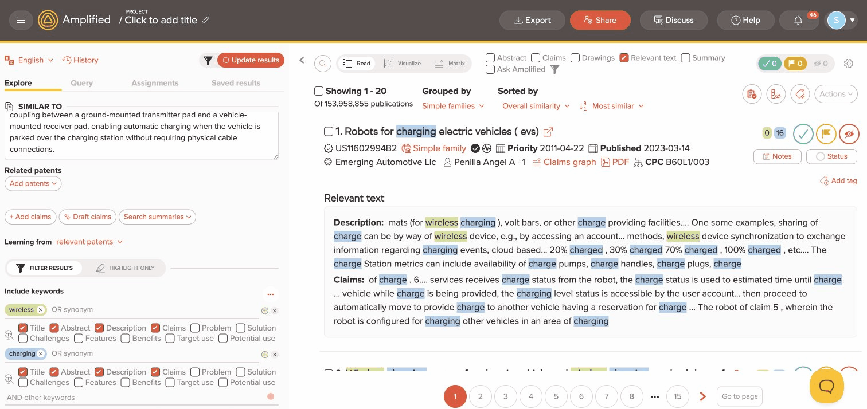Switch to the Saved results tab
Screen dimensions: 867x409
236,82
